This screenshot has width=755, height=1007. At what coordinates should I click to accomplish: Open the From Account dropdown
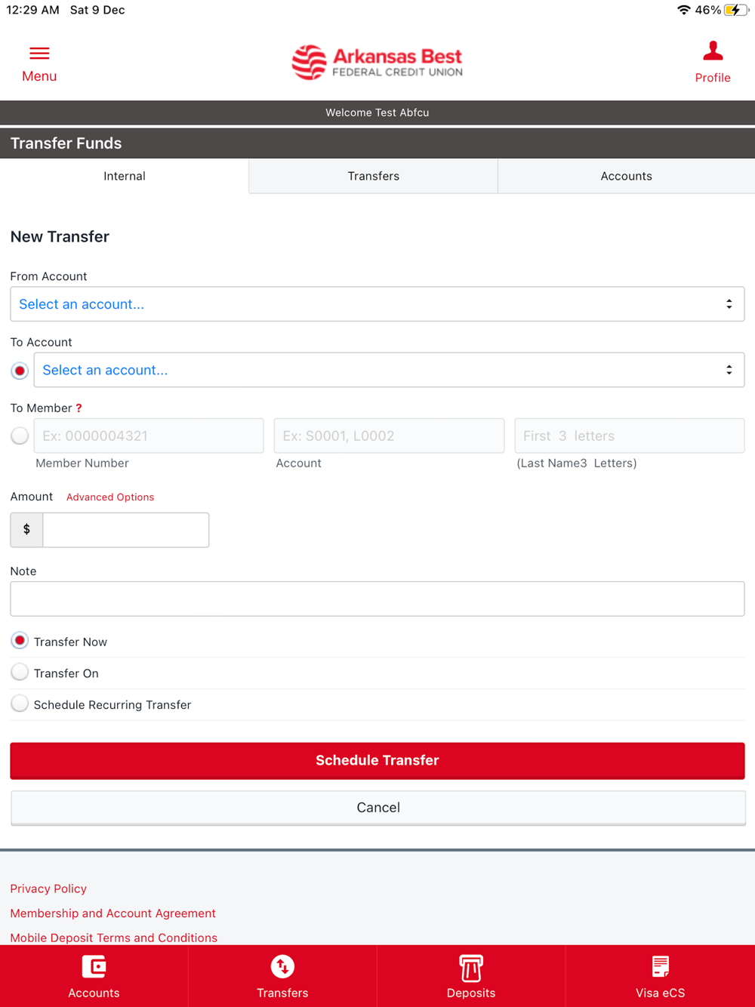click(x=377, y=304)
